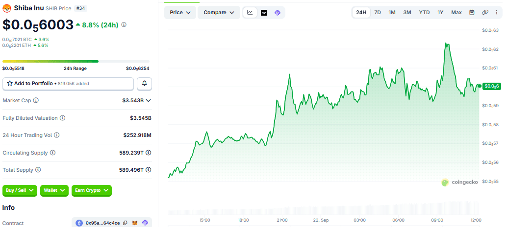Click Add to Portfolio button
Screen dimensions: 506x227
68,83
